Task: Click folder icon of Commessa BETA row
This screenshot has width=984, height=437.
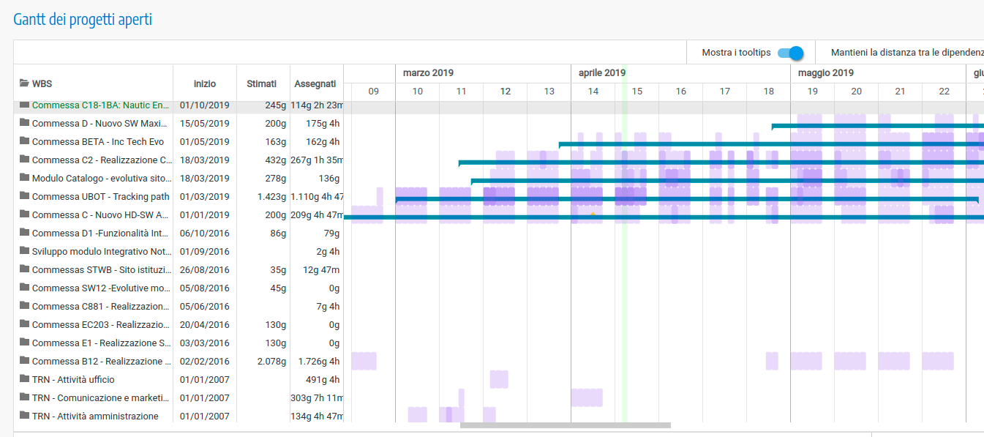Action: point(24,141)
